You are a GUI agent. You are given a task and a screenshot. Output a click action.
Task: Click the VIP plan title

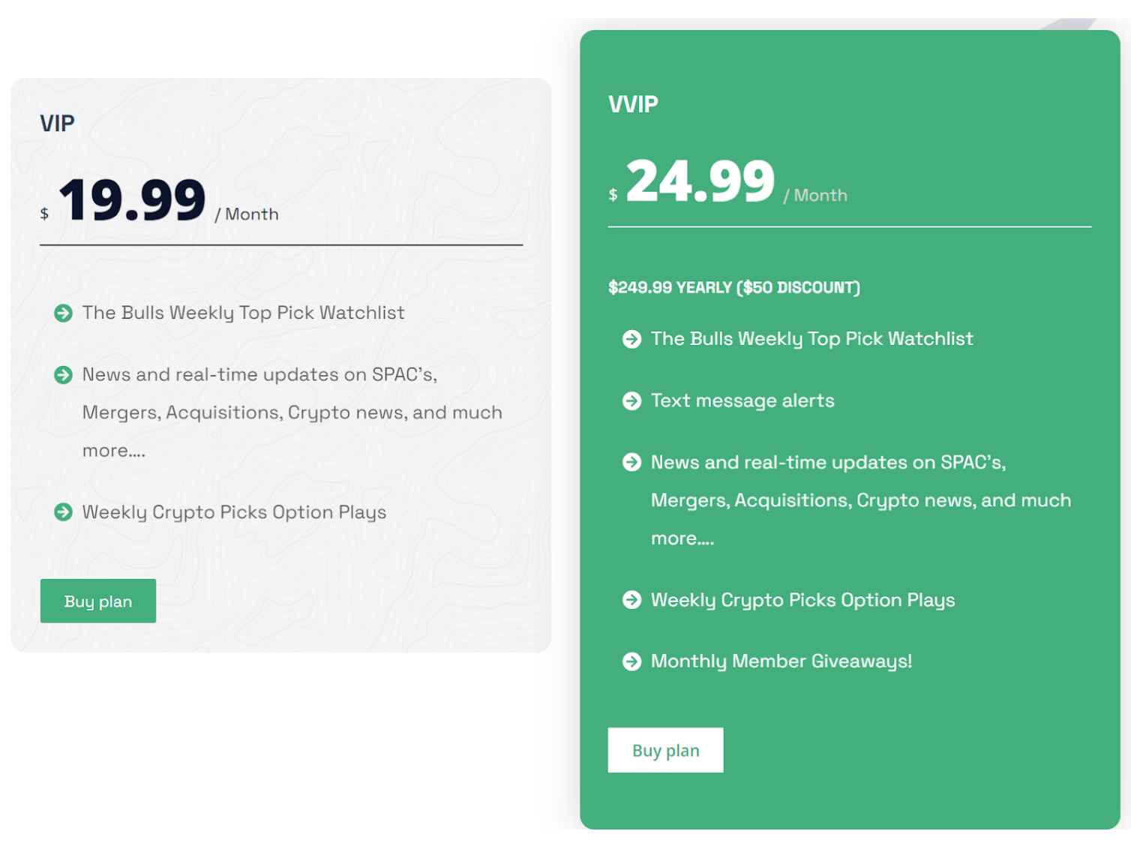point(57,123)
